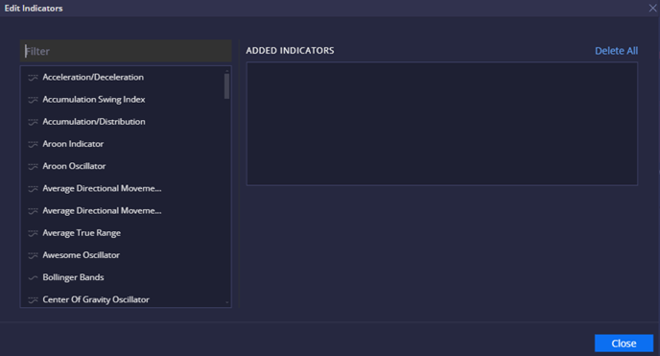Viewport: 660px width, 356px height.
Task: Click the scroll-up arrow of the indicator list
Action: pos(226,70)
